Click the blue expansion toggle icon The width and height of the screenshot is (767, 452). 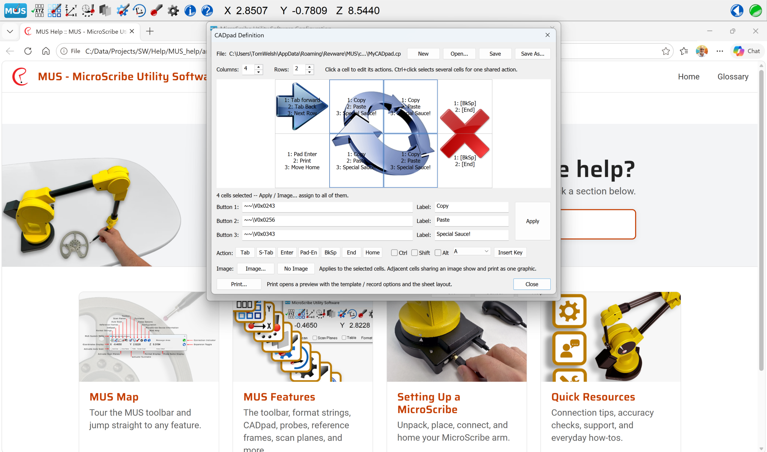[737, 11]
